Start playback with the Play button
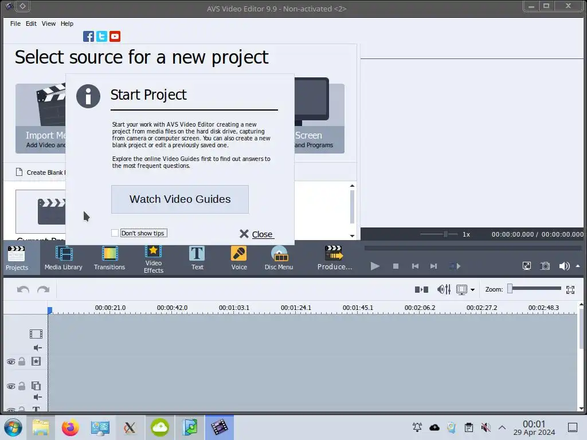The height and width of the screenshot is (440, 587). point(375,266)
